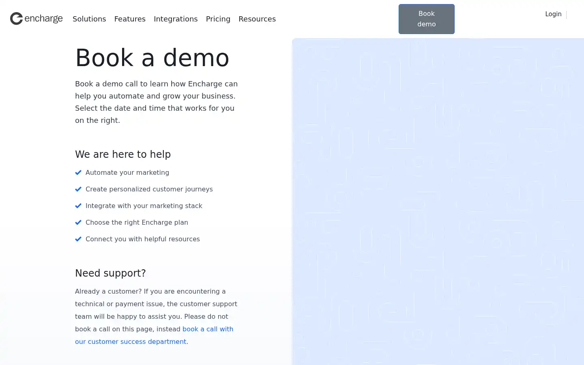Click the Choose the right Encharge plan text
Viewport: 584px width, 365px height.
(137, 223)
